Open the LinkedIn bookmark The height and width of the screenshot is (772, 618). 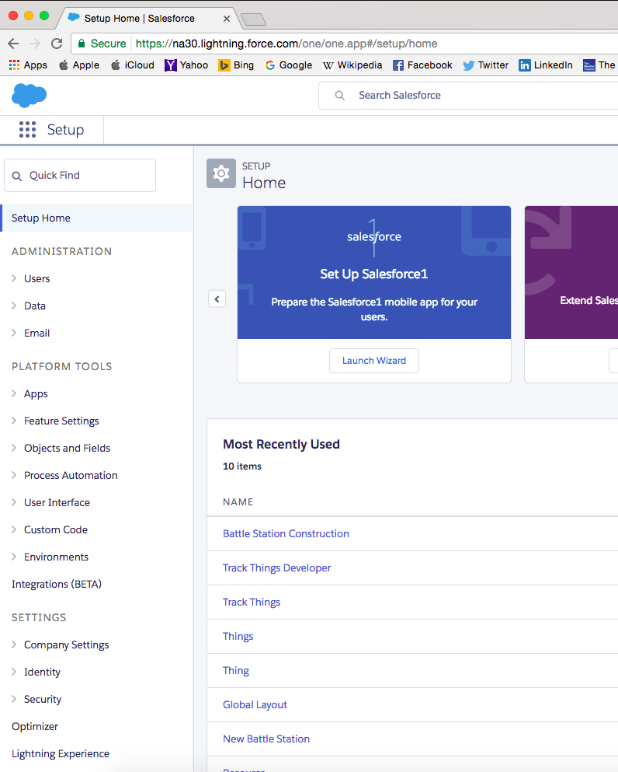click(546, 65)
